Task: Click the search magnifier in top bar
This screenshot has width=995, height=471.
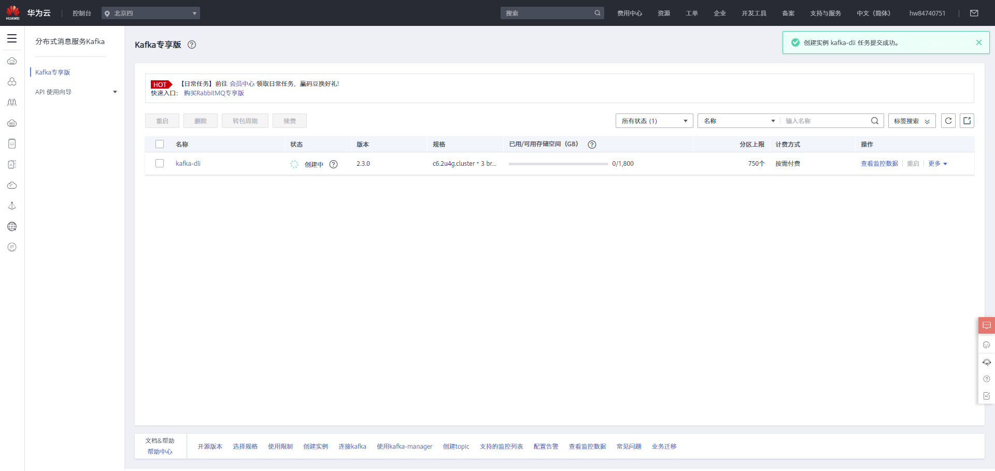Action: coord(598,13)
